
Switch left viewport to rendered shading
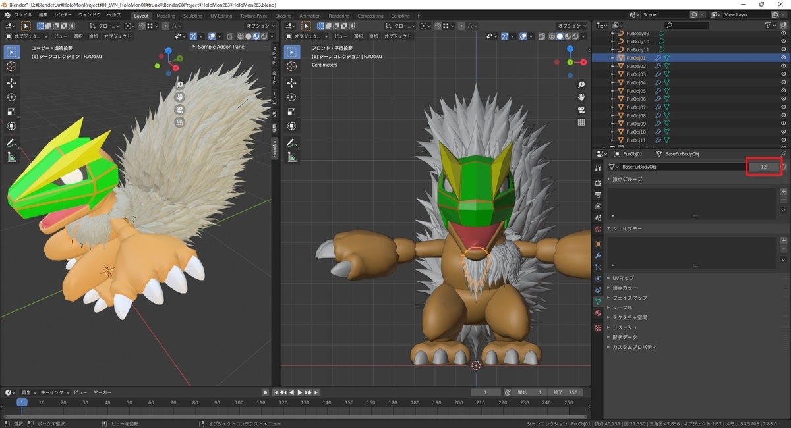[x=264, y=36]
